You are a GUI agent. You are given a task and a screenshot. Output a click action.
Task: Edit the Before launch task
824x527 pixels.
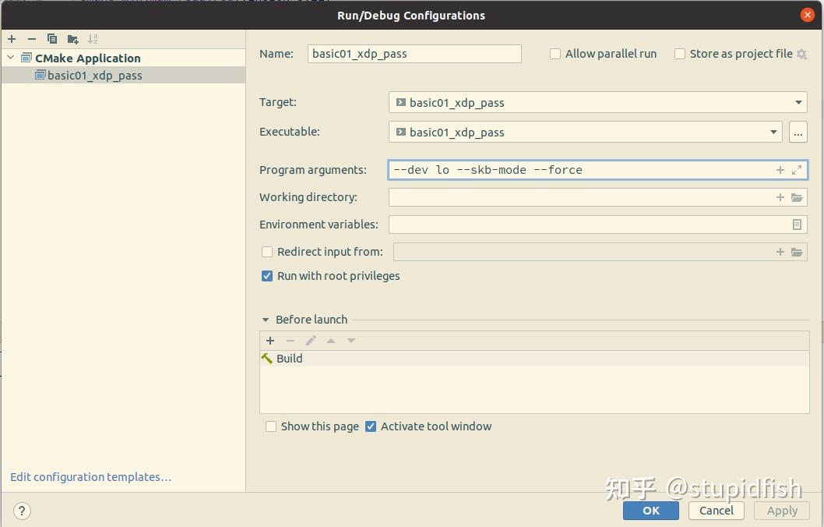311,341
